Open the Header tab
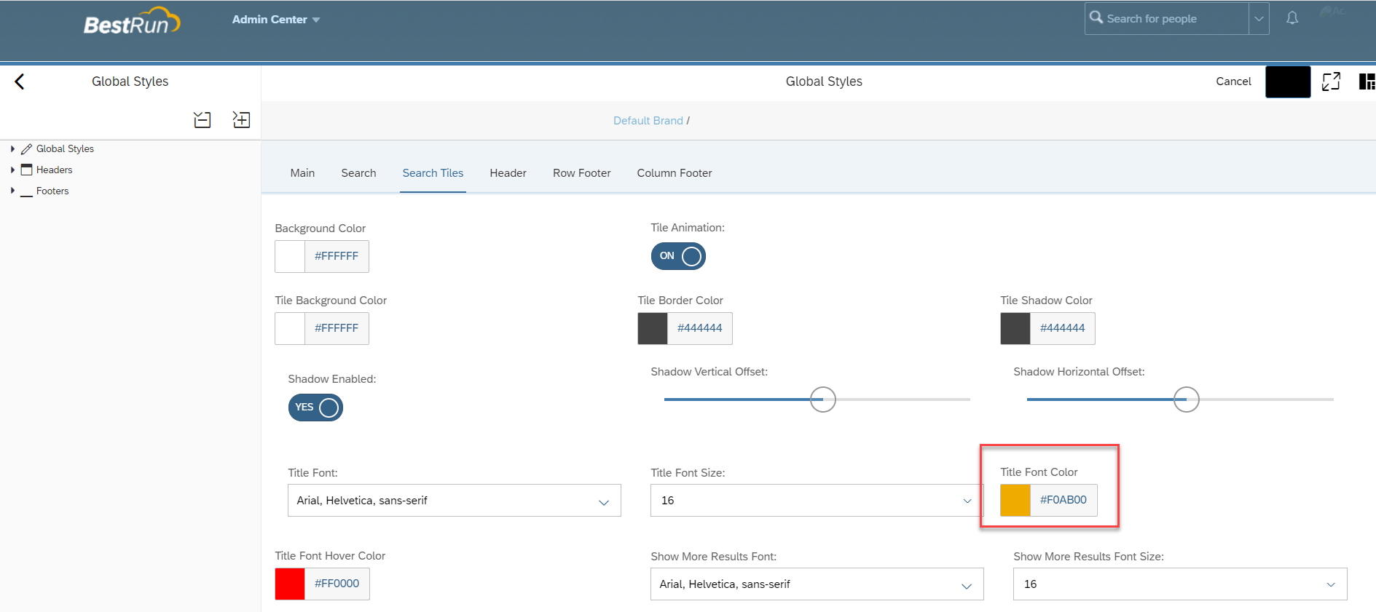 pyautogui.click(x=508, y=173)
